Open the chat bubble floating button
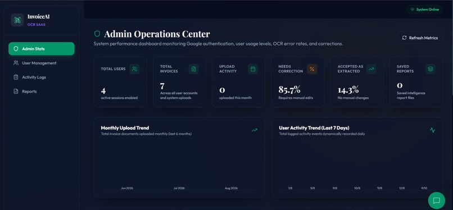 pyautogui.click(x=437, y=200)
